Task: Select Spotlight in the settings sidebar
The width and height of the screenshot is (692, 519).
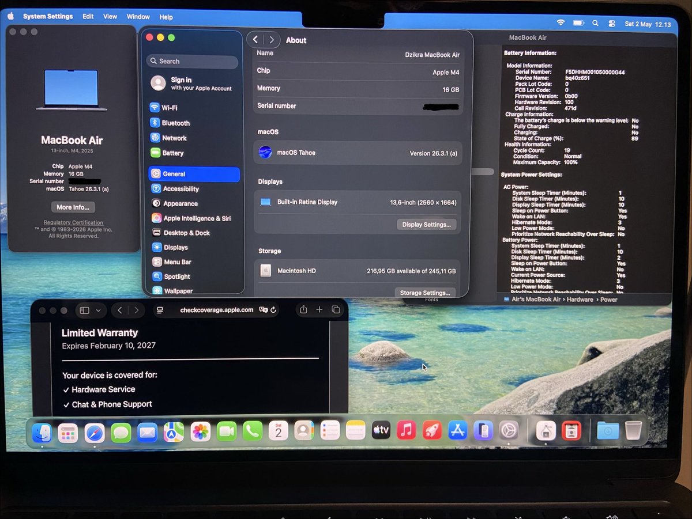Action: (x=194, y=276)
